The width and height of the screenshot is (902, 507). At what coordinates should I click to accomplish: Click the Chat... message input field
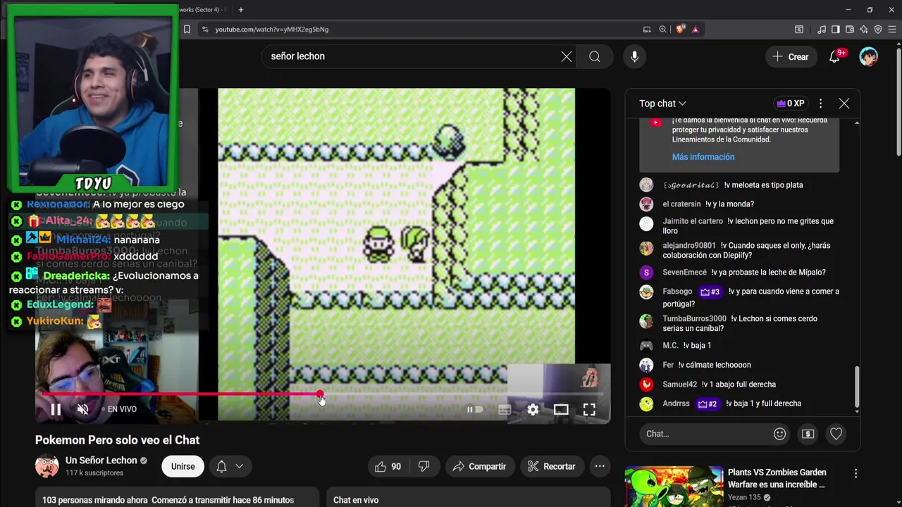(705, 434)
